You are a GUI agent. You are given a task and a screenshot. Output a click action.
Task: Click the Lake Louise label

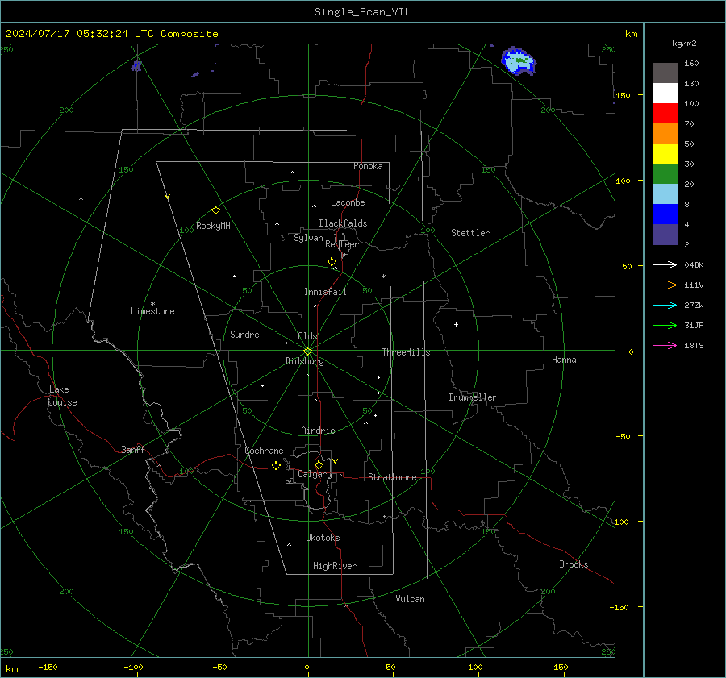coord(62,396)
